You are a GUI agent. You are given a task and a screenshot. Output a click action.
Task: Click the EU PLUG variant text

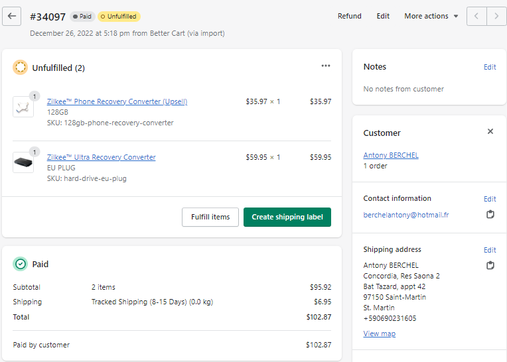[61, 168]
